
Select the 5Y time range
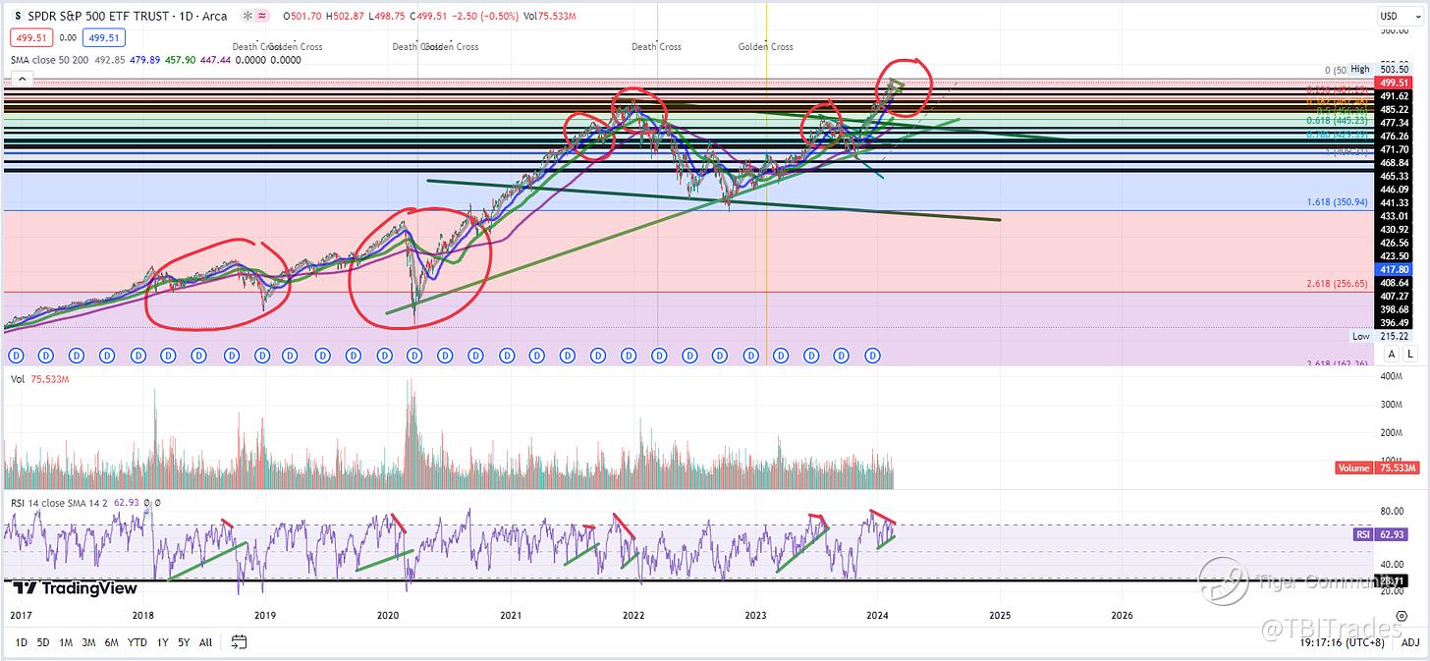(x=182, y=643)
